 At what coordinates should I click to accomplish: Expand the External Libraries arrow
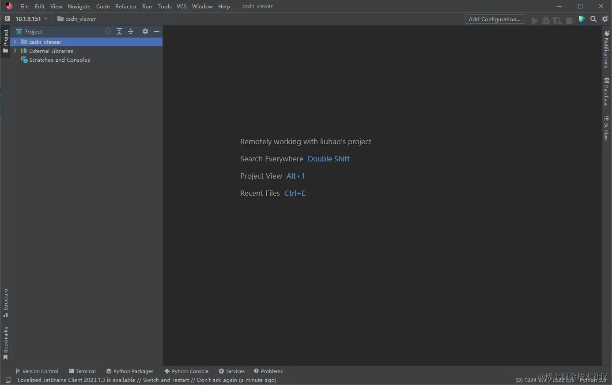pyautogui.click(x=15, y=51)
